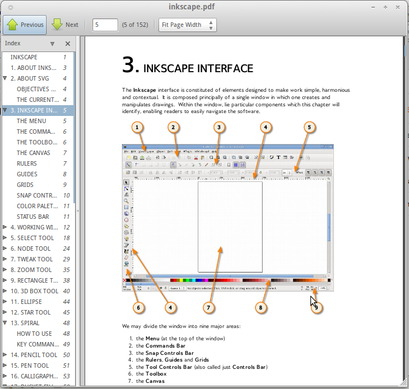
Task: Expand the 6. NODE TOOL section
Action: click(x=5, y=249)
